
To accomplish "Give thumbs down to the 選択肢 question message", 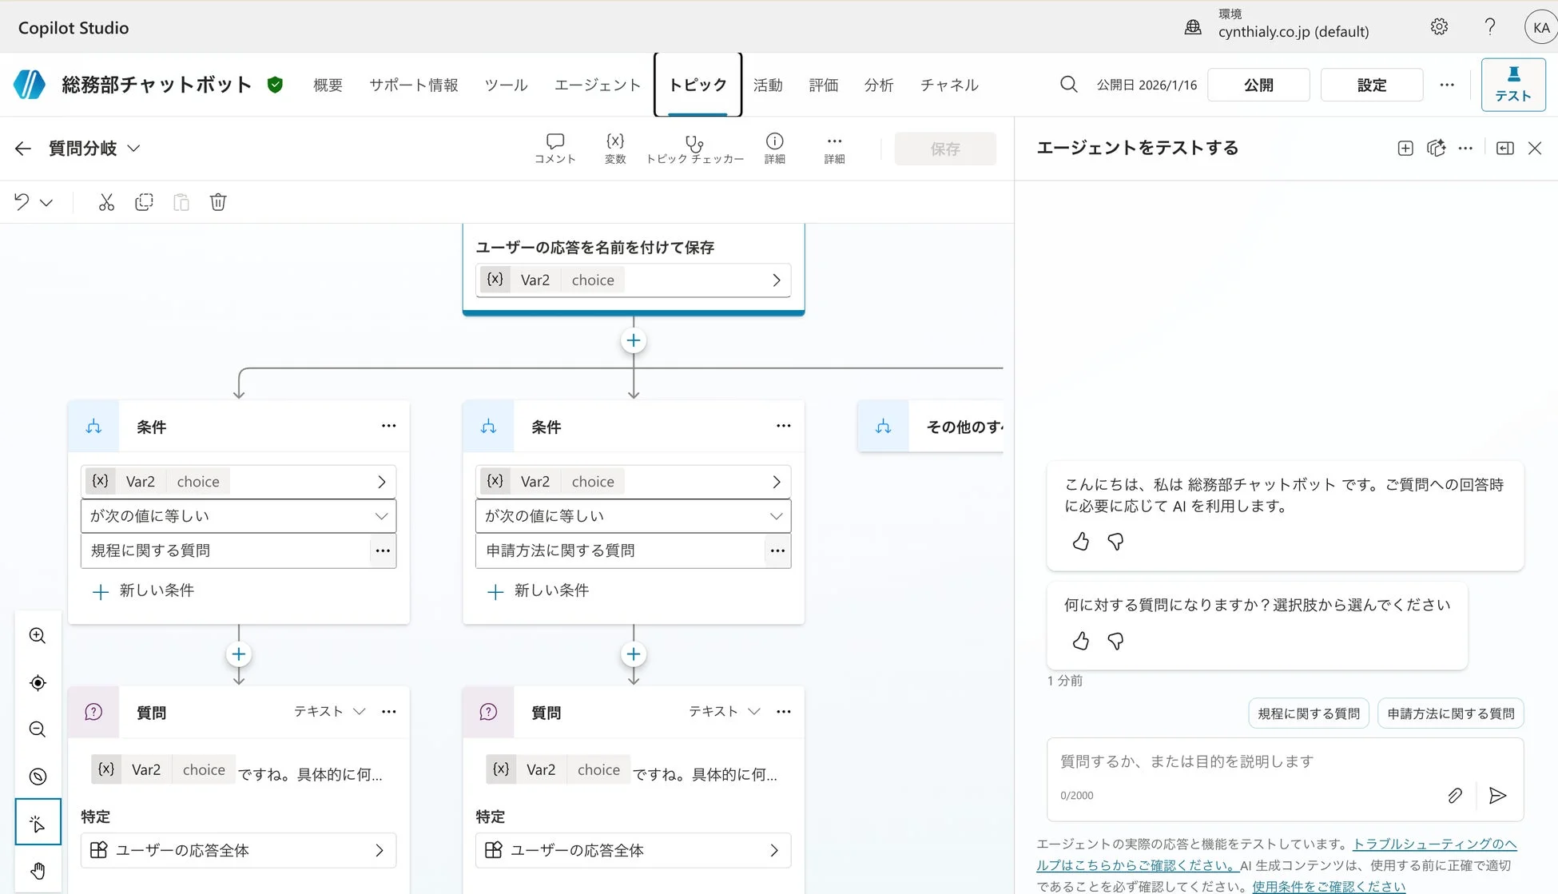I will point(1115,641).
